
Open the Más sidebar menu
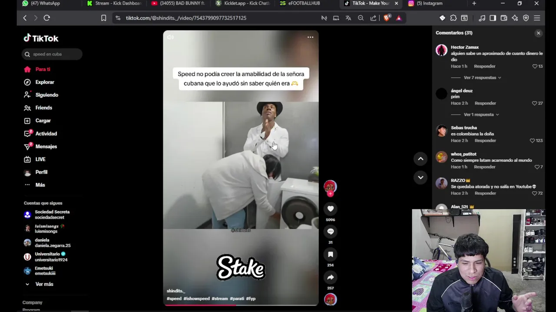[40, 185]
